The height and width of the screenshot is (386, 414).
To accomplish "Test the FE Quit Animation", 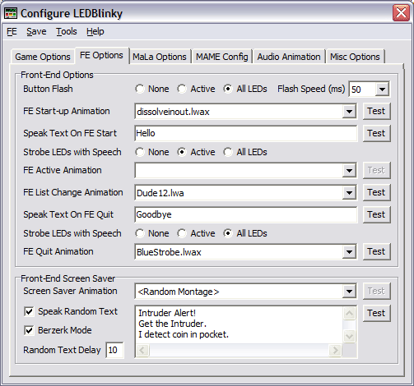I will pyautogui.click(x=376, y=251).
